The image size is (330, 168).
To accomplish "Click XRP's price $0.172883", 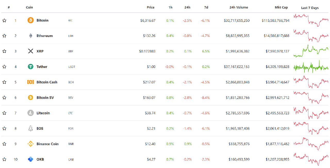I will click(147, 51).
